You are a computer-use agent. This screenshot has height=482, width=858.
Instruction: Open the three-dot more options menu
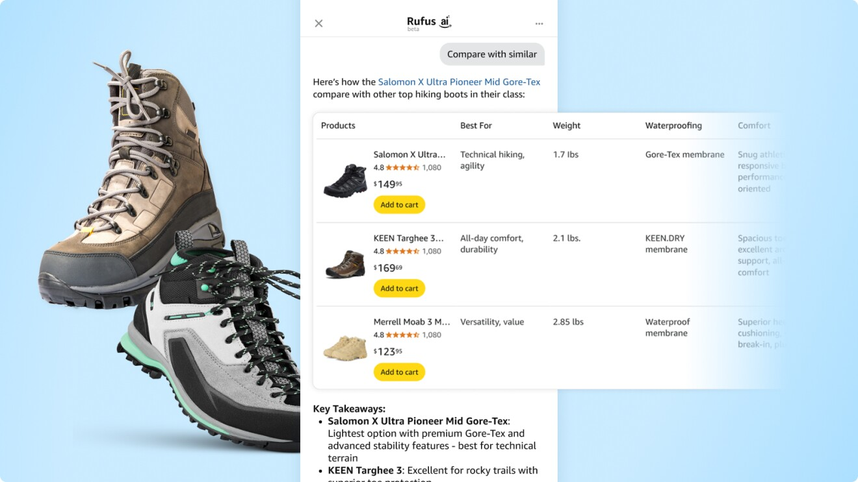pyautogui.click(x=539, y=24)
